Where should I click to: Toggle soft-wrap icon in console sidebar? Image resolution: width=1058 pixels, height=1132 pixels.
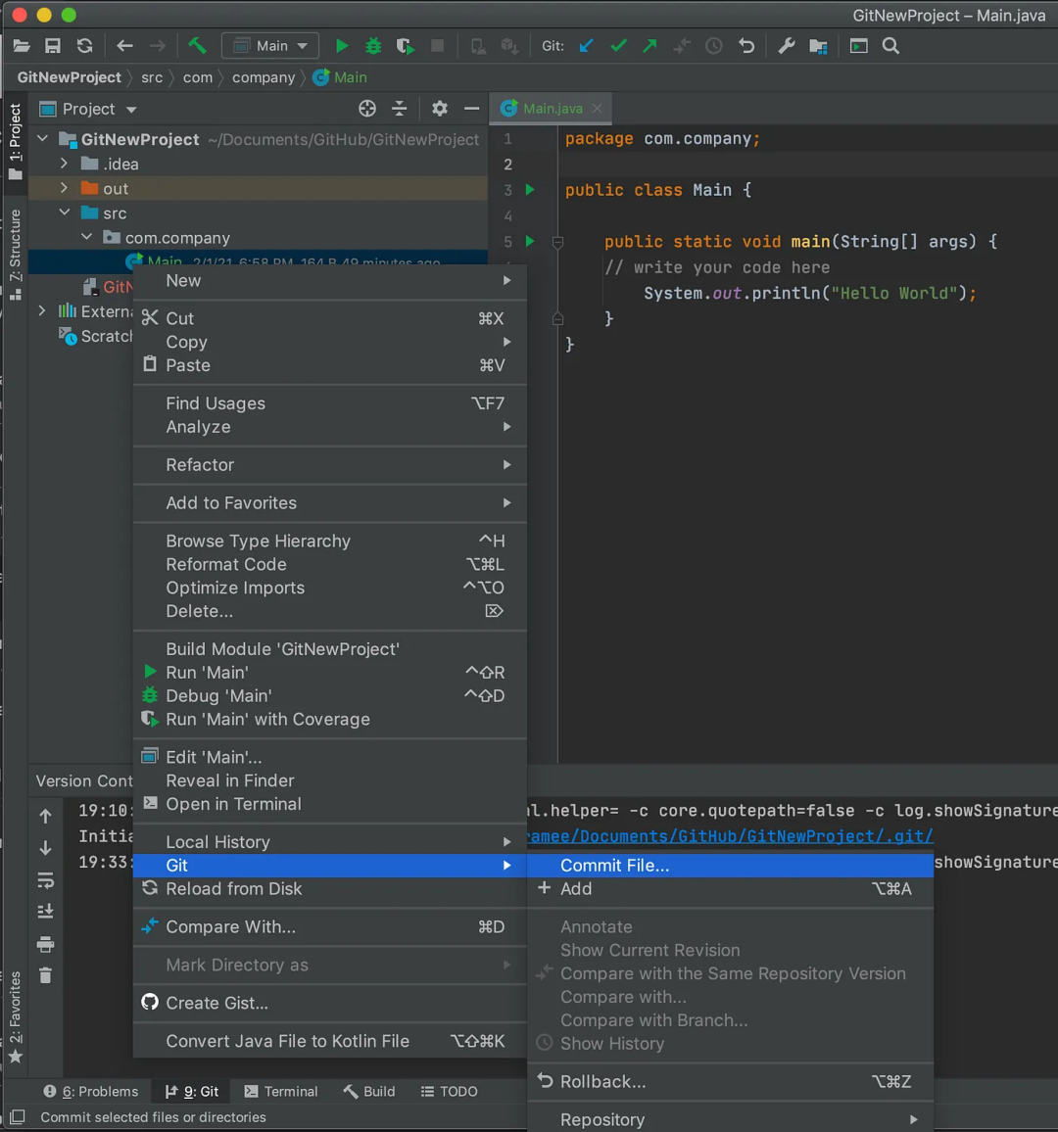tap(45, 880)
